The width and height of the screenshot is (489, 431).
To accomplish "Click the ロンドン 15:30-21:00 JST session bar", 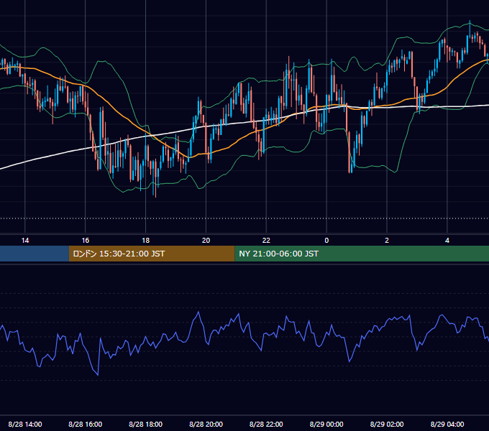I will [x=152, y=254].
